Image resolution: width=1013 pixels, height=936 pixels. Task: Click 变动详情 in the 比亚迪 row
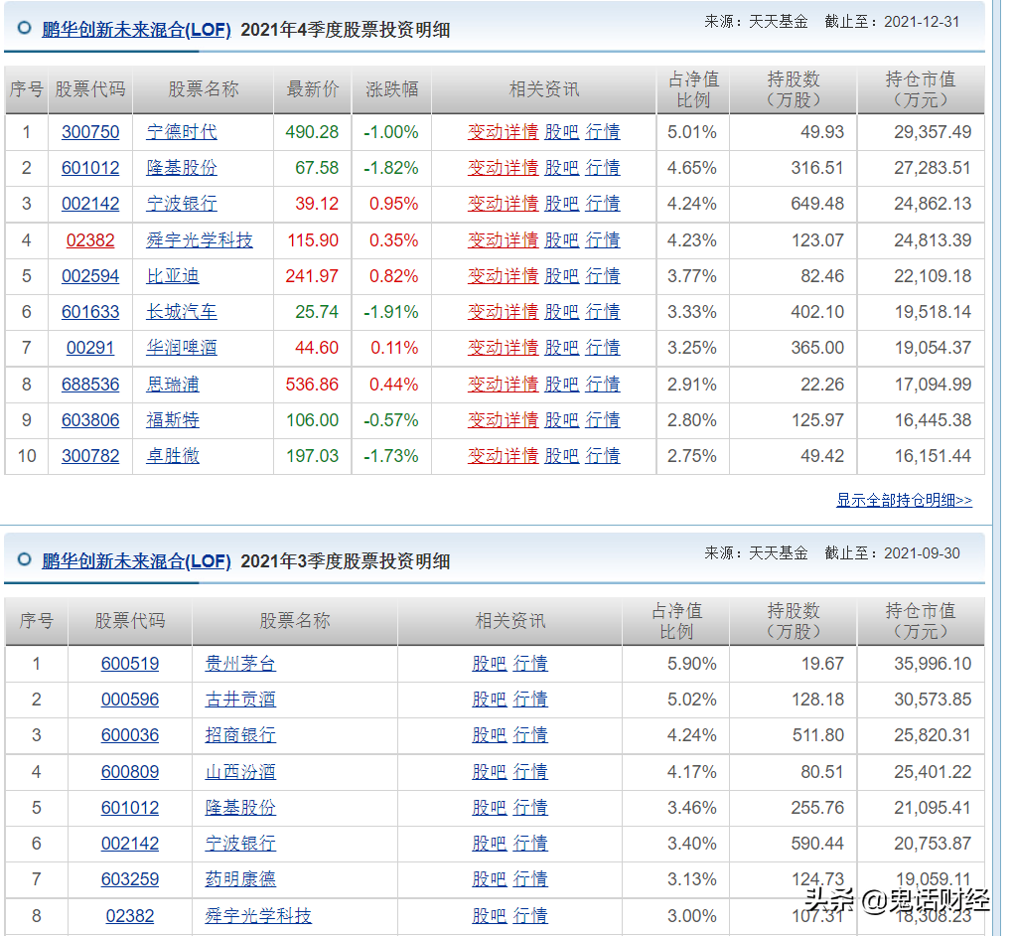tap(503, 276)
